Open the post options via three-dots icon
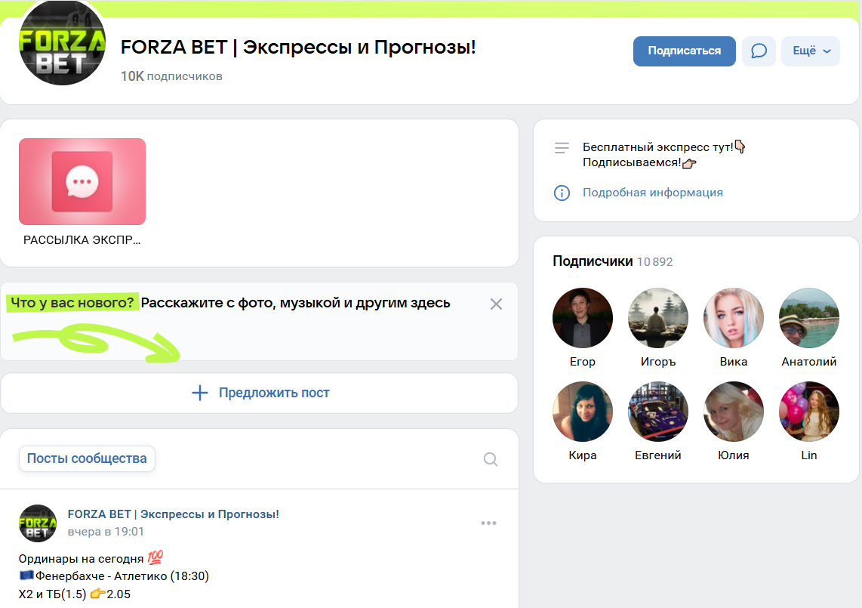862x608 pixels. click(488, 523)
